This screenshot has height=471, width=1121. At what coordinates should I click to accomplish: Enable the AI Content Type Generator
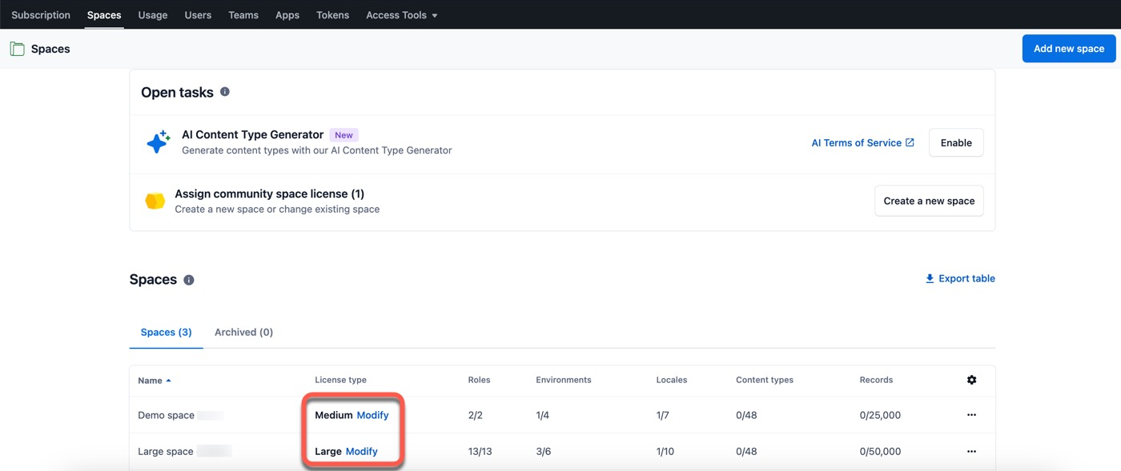click(x=955, y=142)
